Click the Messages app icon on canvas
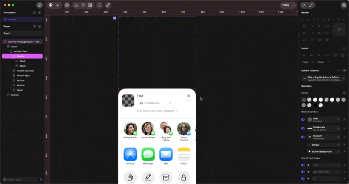The image size is (349, 184). tap(148, 154)
